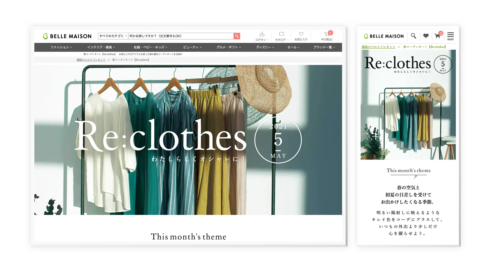Viewport: 491px width, 273px height.
Task: Click the mobile Re:clothes hero image
Action: click(x=408, y=105)
